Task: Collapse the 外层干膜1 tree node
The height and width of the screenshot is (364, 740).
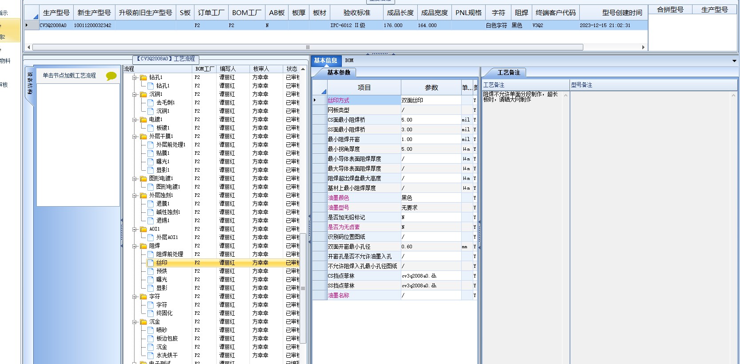Action: click(135, 137)
